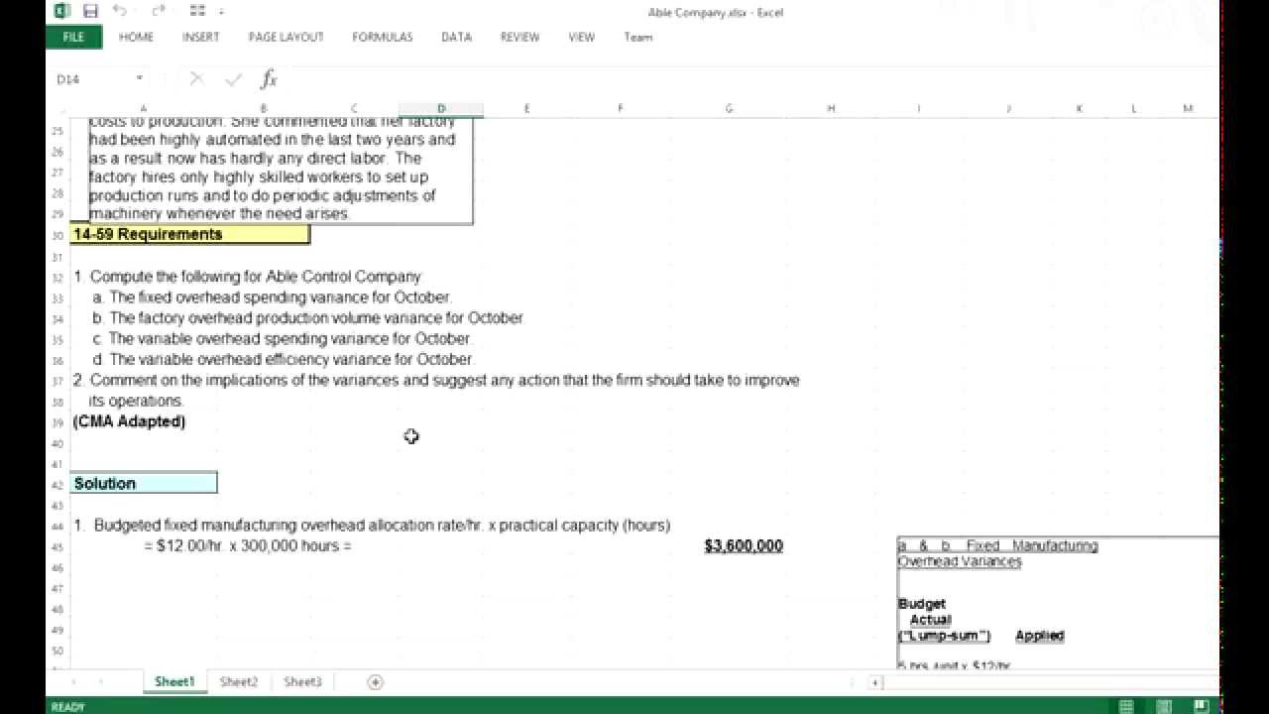The width and height of the screenshot is (1269, 714).
Task: Open the REVIEW ribbon tab
Action: pos(519,37)
